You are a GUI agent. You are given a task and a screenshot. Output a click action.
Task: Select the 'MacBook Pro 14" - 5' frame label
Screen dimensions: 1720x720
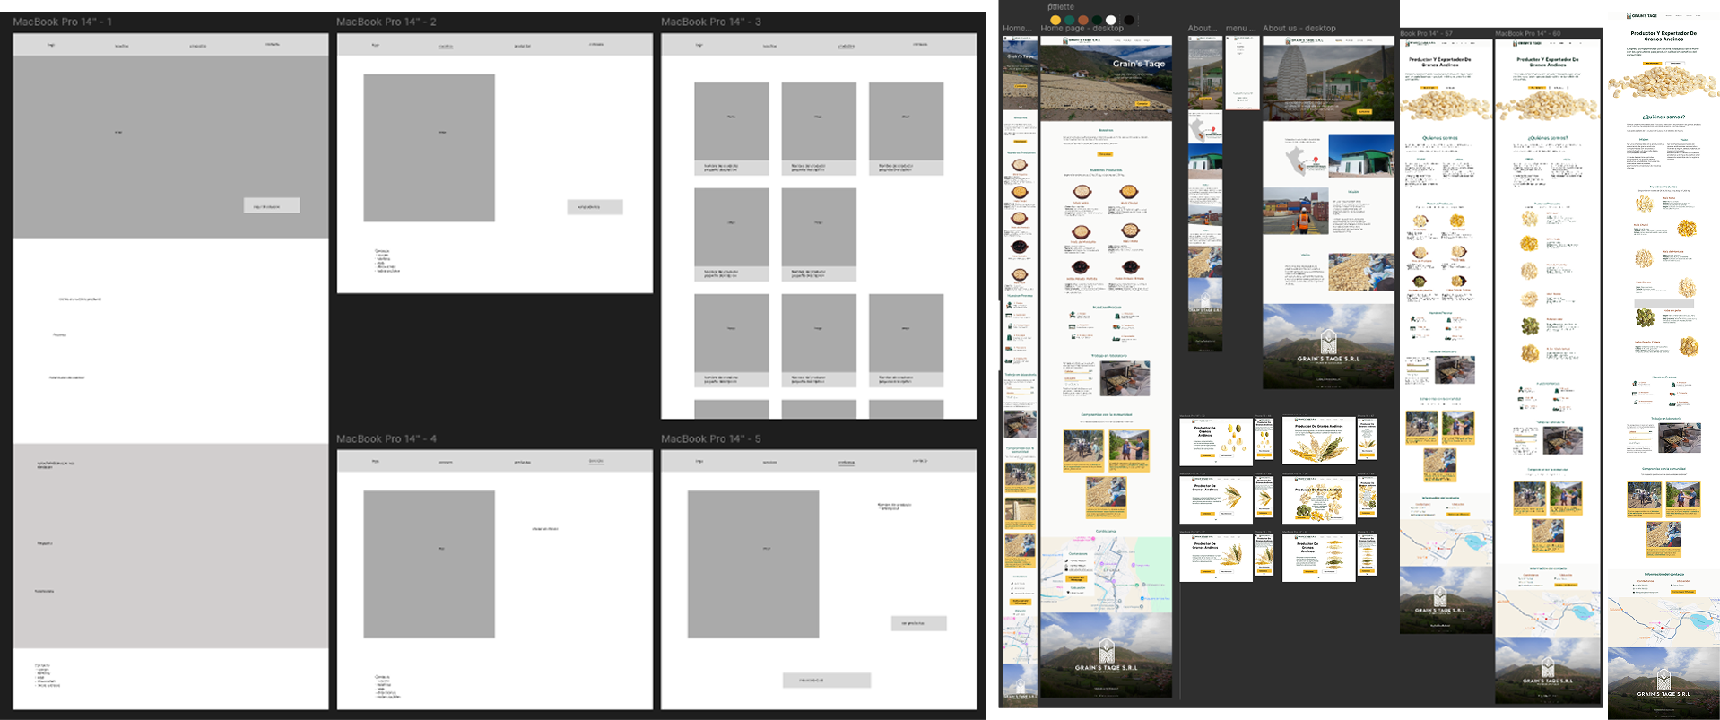(x=711, y=438)
